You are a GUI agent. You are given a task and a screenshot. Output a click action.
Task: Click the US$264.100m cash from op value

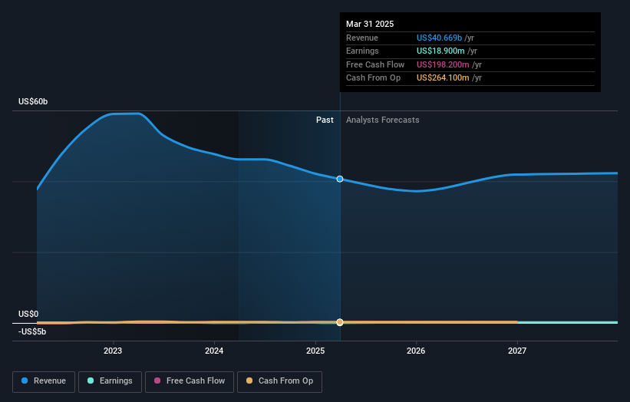pos(443,78)
